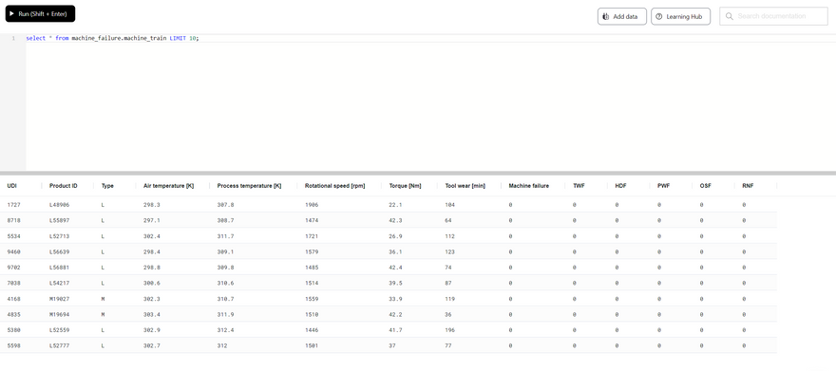Click the help icon on Learning Hub
836x371 pixels.
[659, 16]
